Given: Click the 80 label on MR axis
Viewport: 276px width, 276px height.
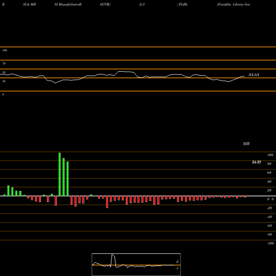Looking at the screenshot, I should pyautogui.click(x=269, y=164).
